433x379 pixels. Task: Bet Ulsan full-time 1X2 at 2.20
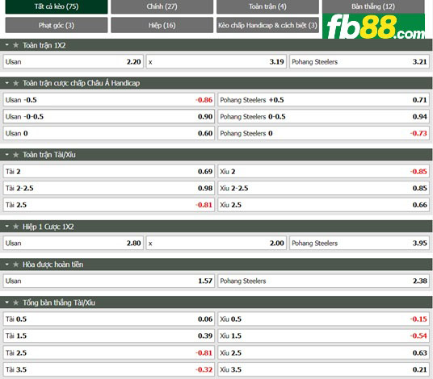coord(74,62)
